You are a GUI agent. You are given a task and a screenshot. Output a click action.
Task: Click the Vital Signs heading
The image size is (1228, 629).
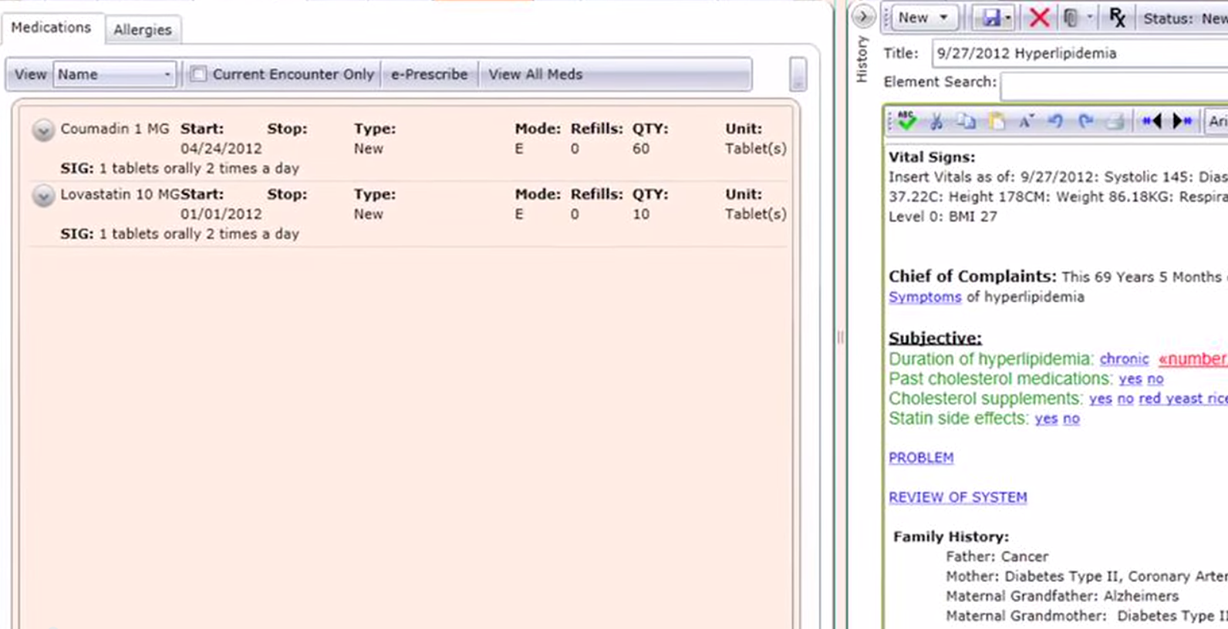click(x=932, y=157)
